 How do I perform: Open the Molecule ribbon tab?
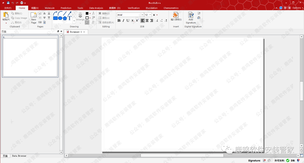(50, 8)
